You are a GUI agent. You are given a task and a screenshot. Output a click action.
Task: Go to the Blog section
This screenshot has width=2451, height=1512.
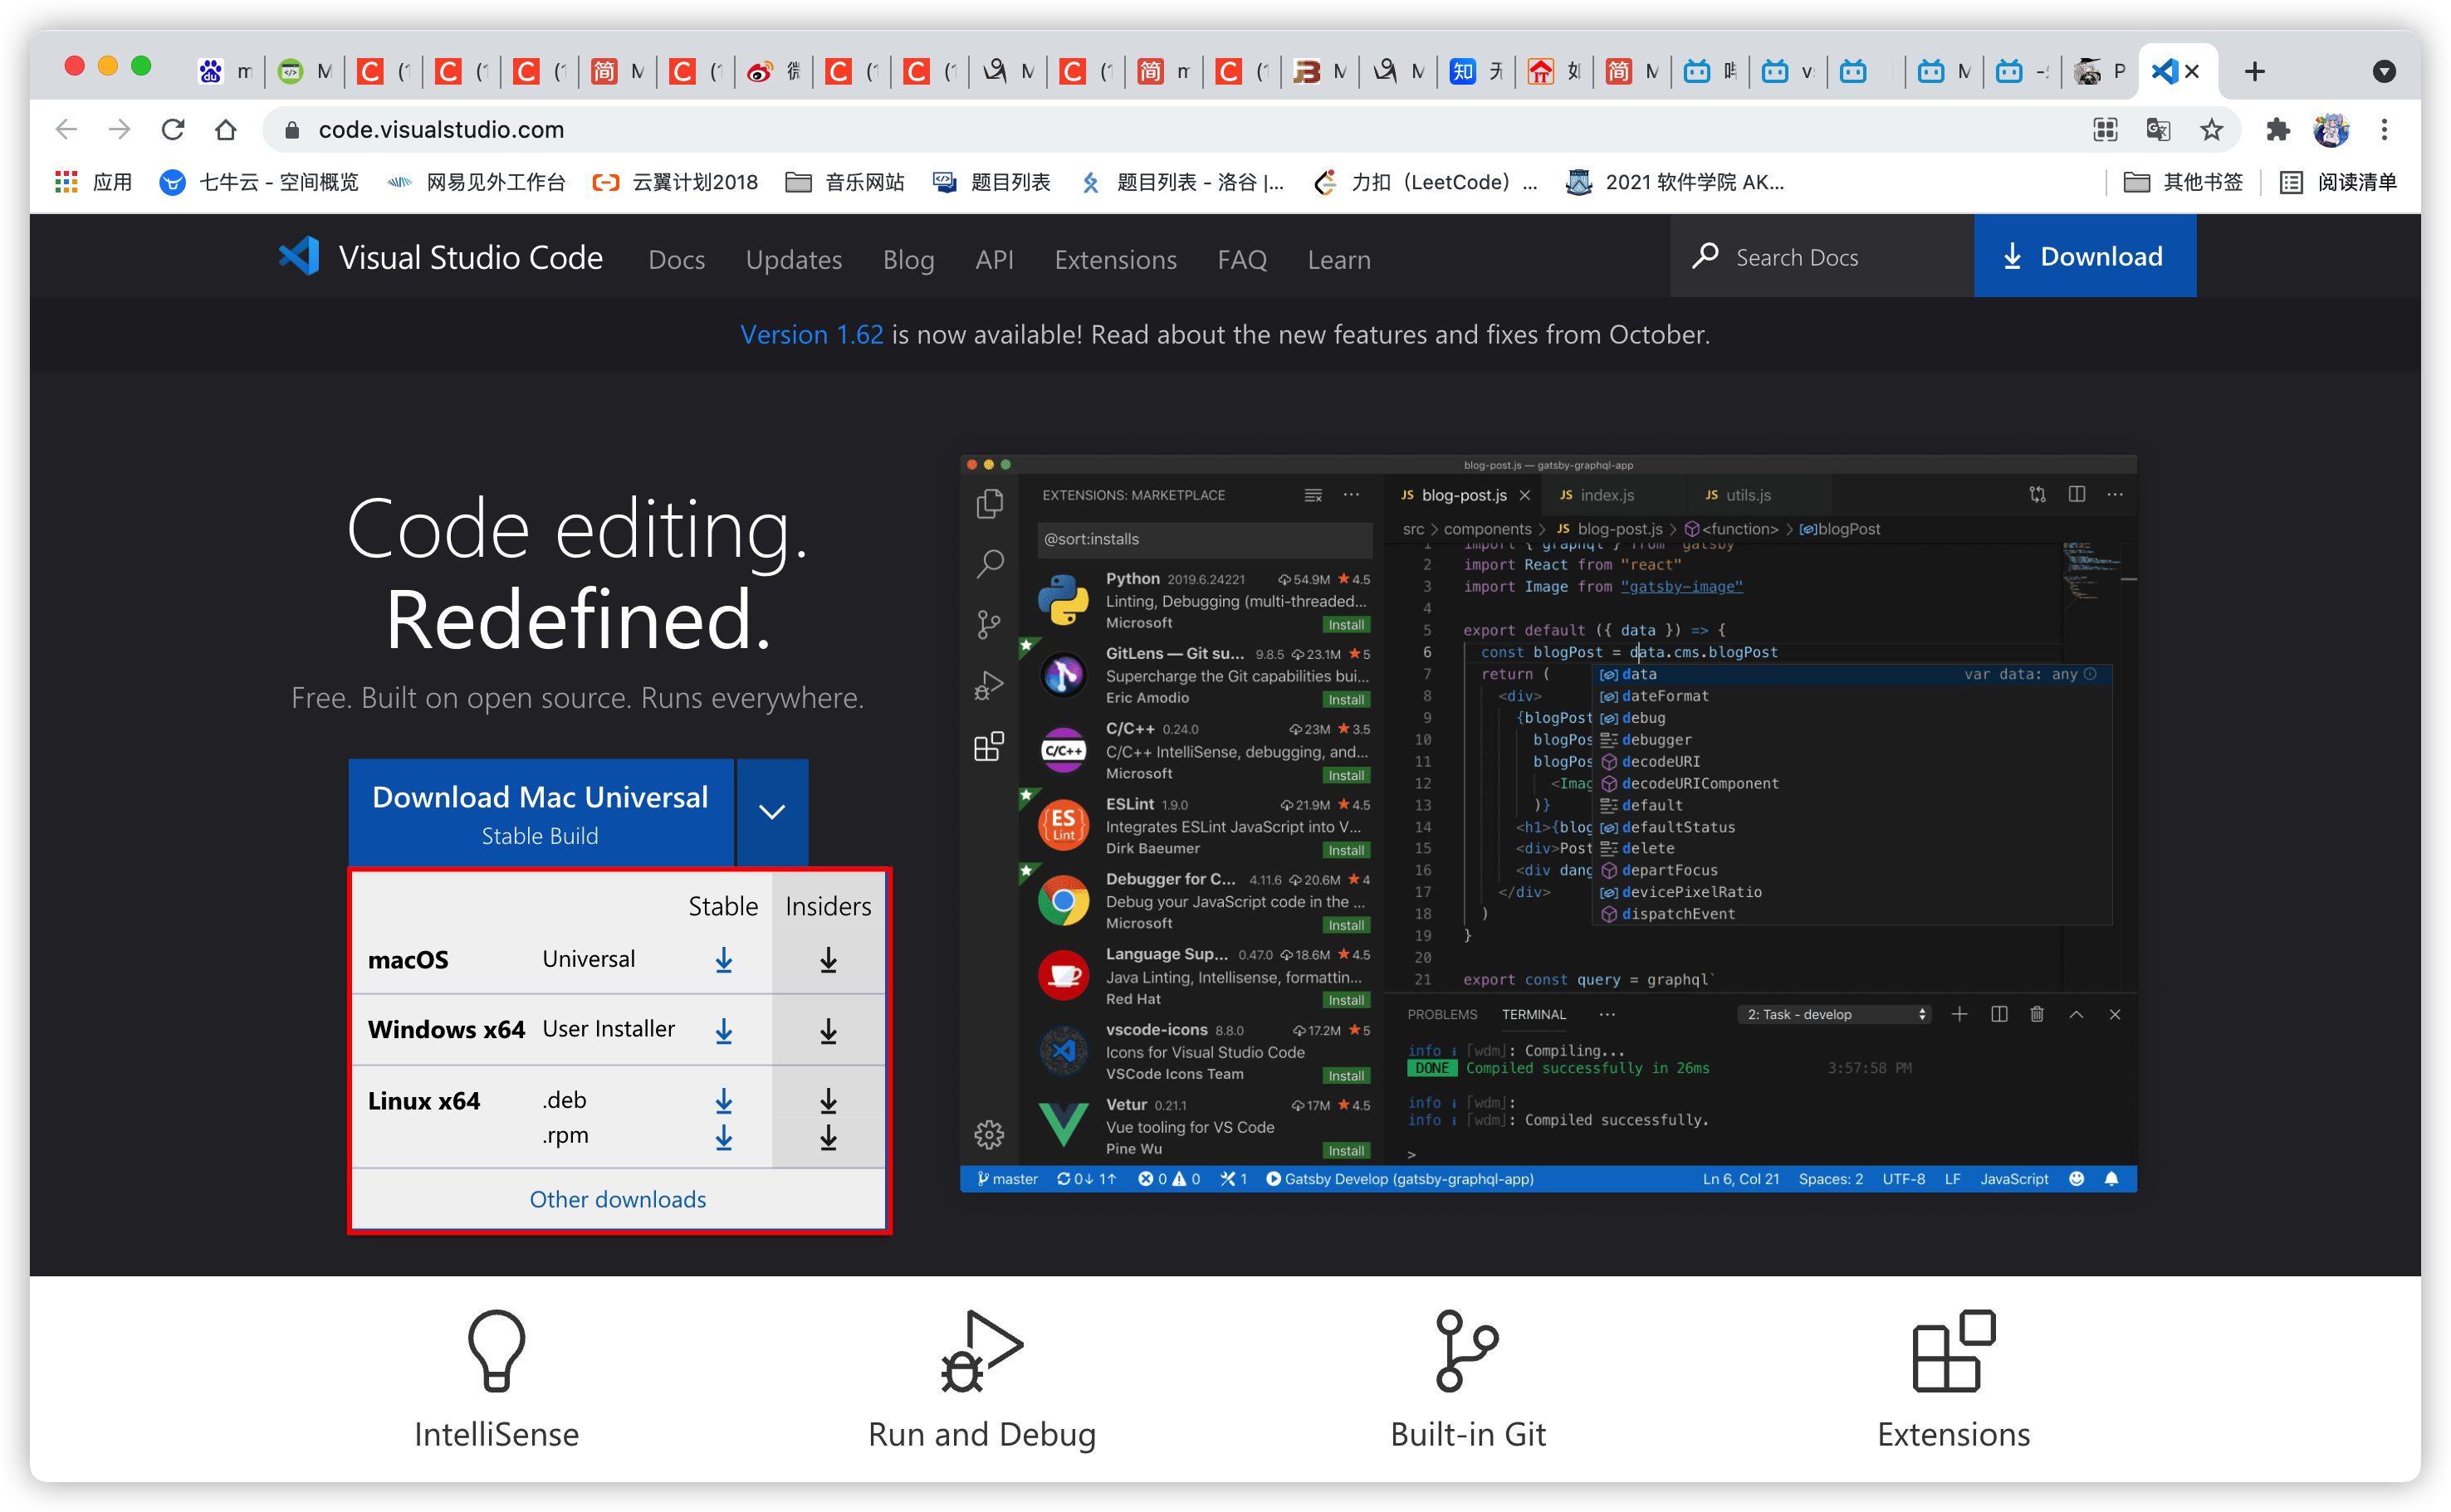[x=908, y=260]
